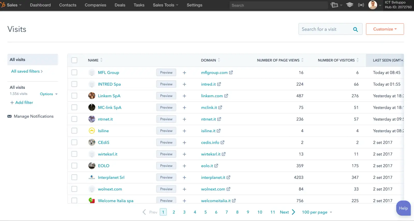This screenshot has width=414, height=221.
Task: Click the Linkem SpA company logo
Action: pos(92,96)
